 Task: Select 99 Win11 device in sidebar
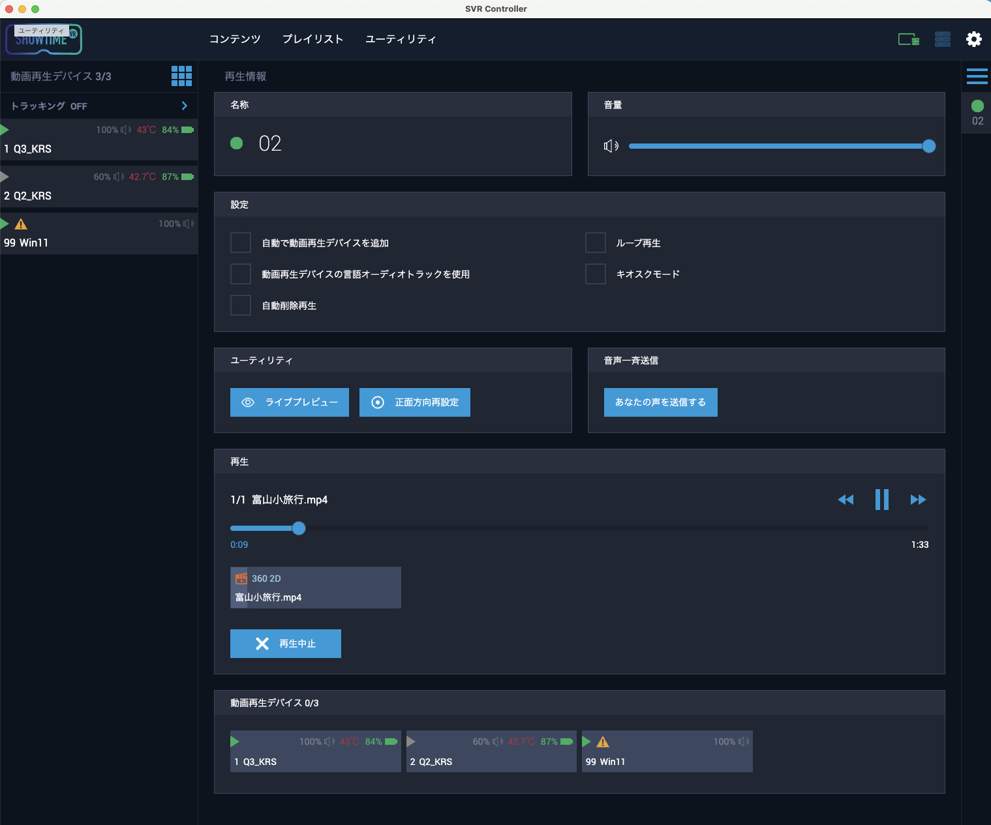point(99,233)
